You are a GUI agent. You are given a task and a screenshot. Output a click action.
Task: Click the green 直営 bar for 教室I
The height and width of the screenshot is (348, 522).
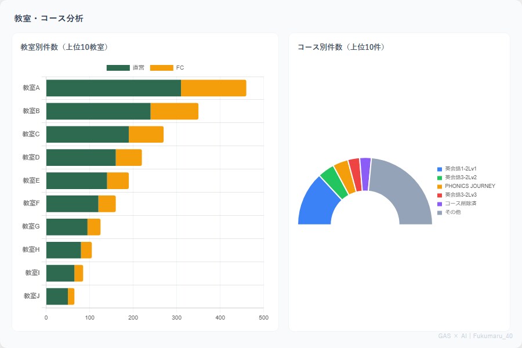[60, 273]
